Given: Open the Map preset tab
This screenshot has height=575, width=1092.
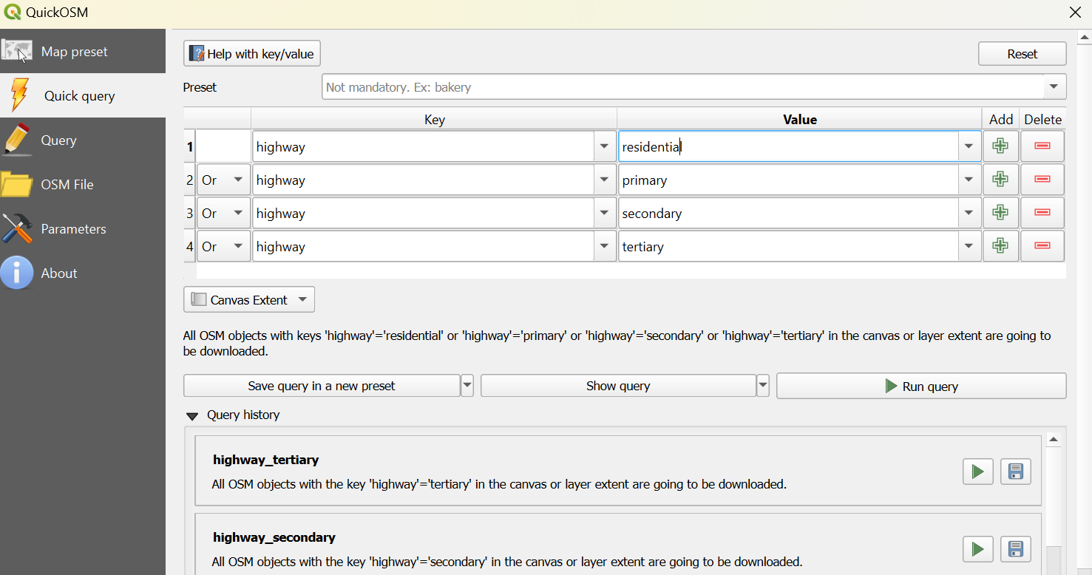Looking at the screenshot, I should pyautogui.click(x=83, y=52).
